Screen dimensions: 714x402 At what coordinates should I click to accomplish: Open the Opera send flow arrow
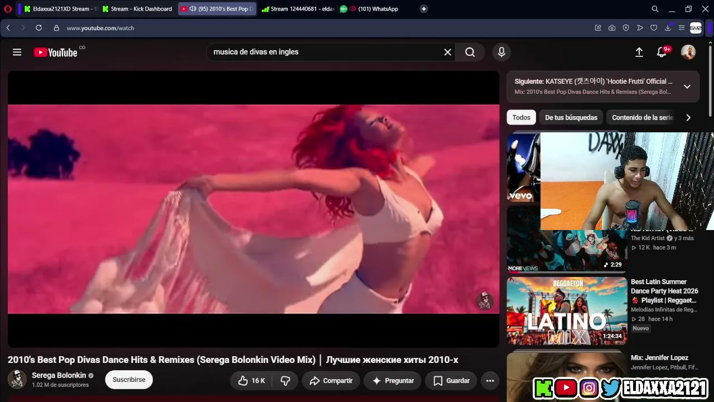[x=640, y=28]
